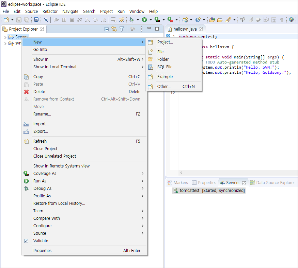This screenshot has height=268, width=298.
Task: Toggle Link with Editor in Project Explorer
Action: 114,29
